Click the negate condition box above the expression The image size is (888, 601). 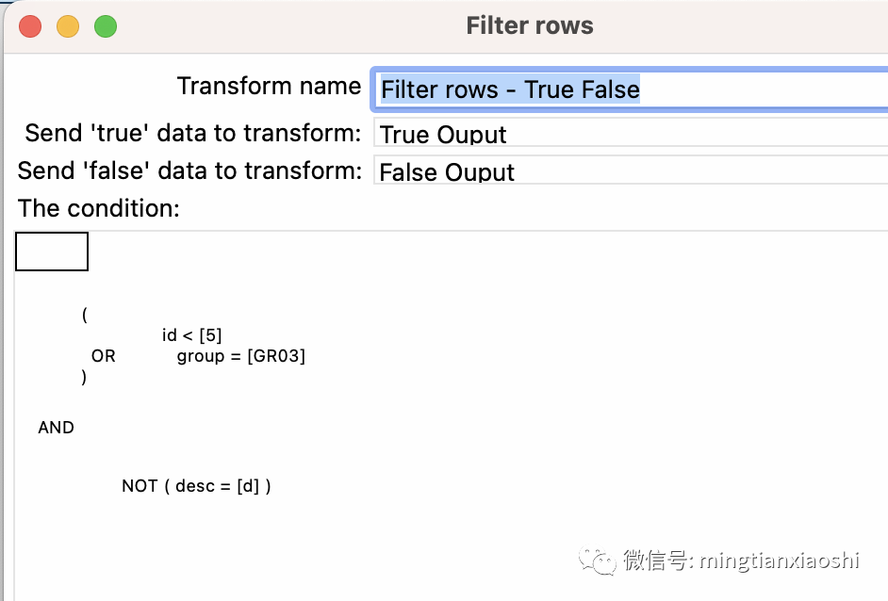click(x=51, y=251)
